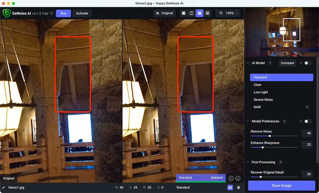Collapse the Post Processing section
The image size is (319, 193).
248,162
